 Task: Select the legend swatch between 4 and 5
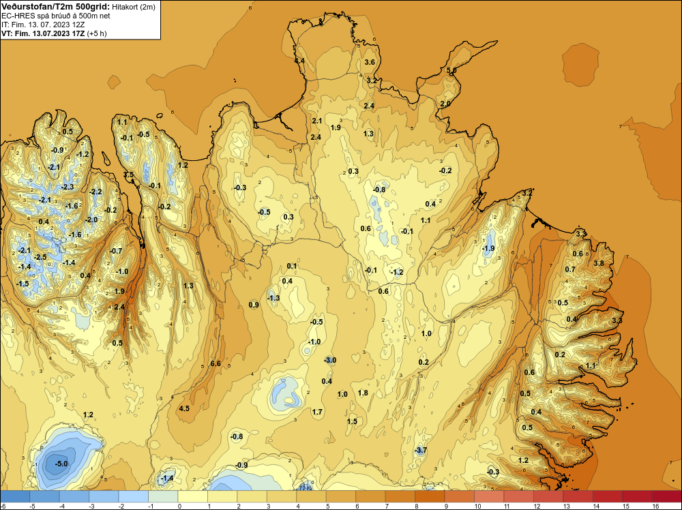point(312,496)
